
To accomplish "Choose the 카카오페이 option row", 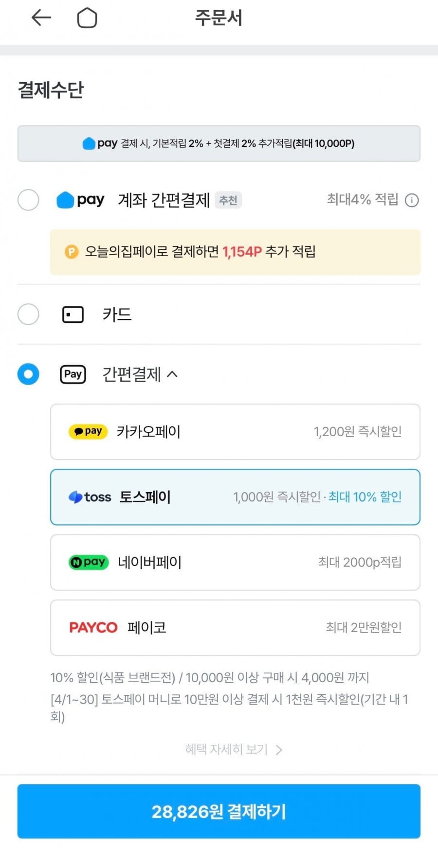I will 235,432.
